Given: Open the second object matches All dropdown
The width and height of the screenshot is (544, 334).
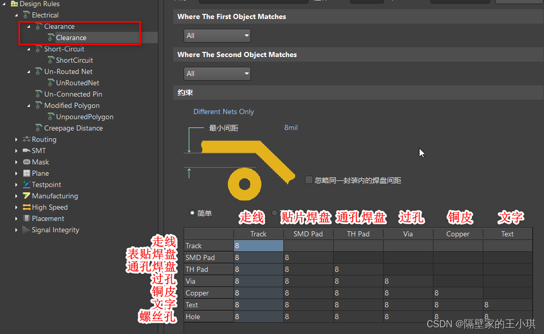Looking at the screenshot, I should coord(217,73).
